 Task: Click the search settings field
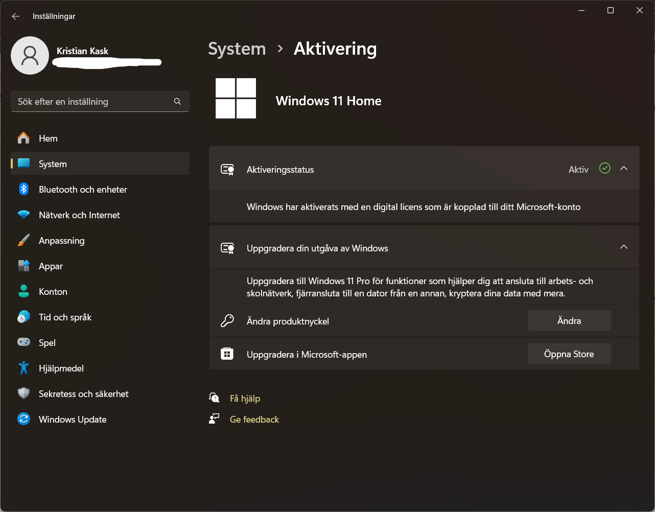point(100,101)
